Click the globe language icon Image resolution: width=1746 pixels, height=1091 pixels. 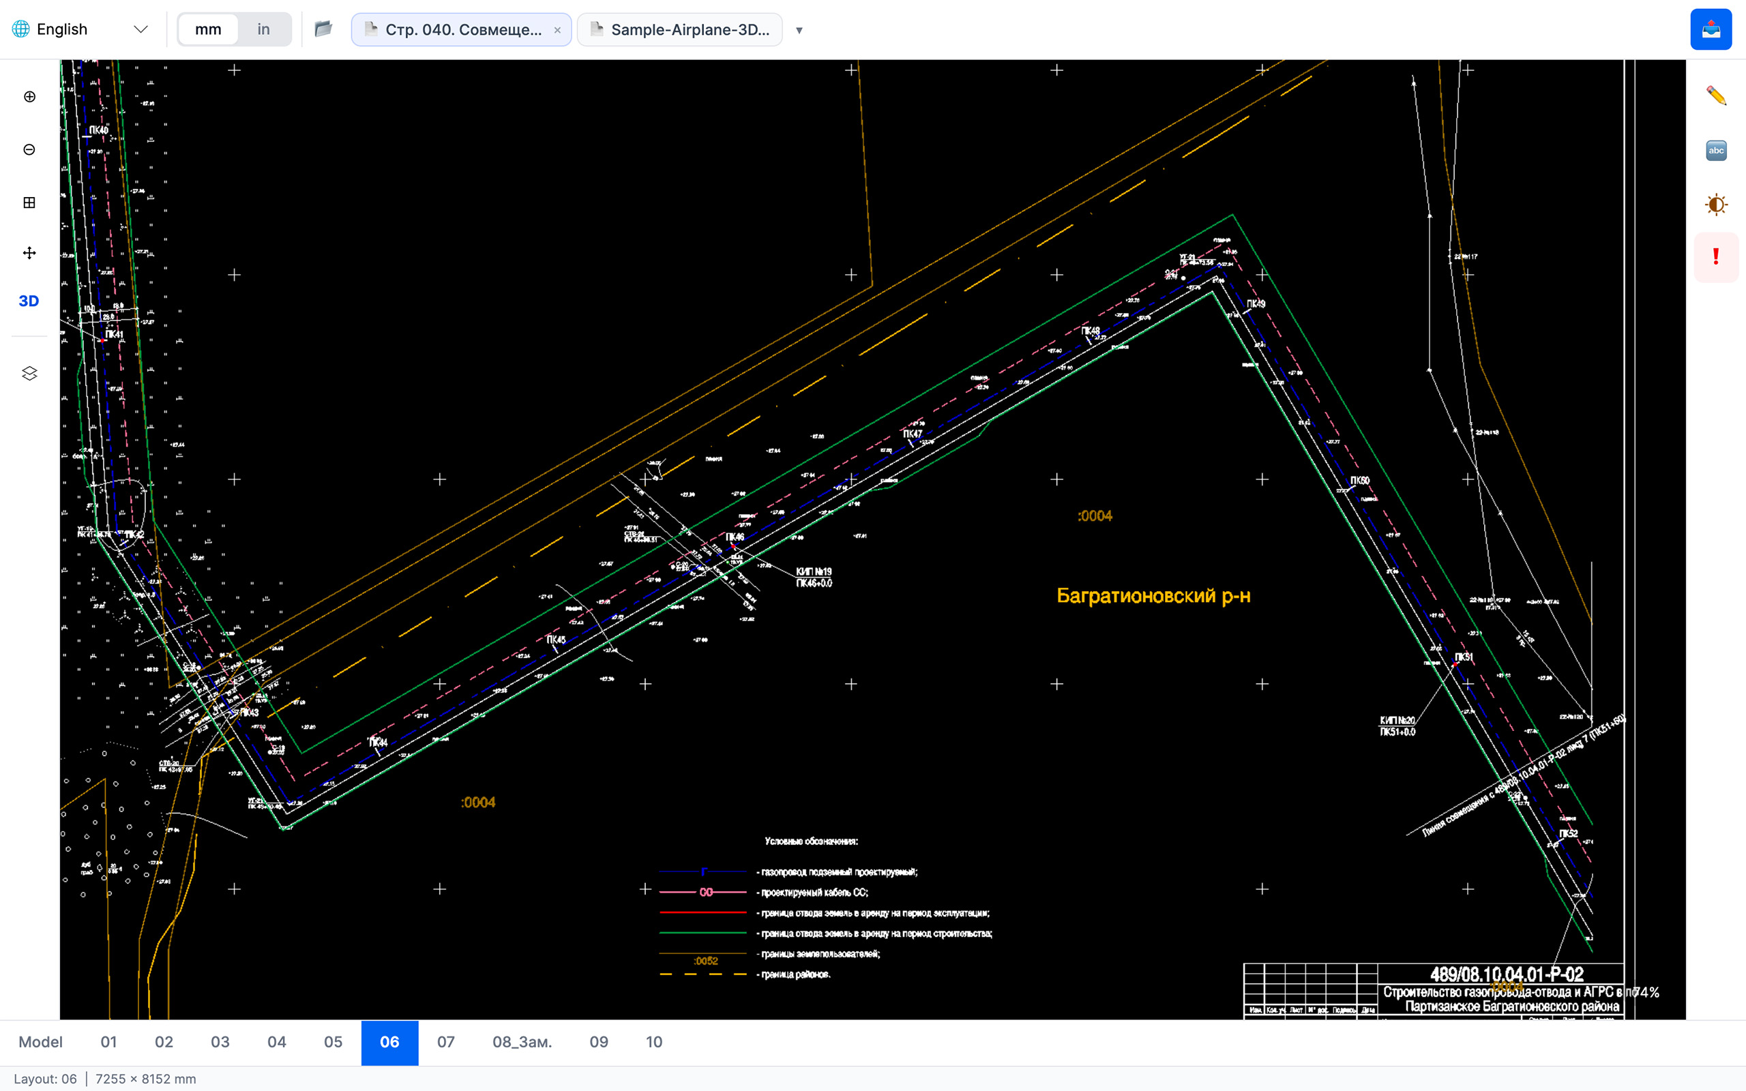point(21,29)
